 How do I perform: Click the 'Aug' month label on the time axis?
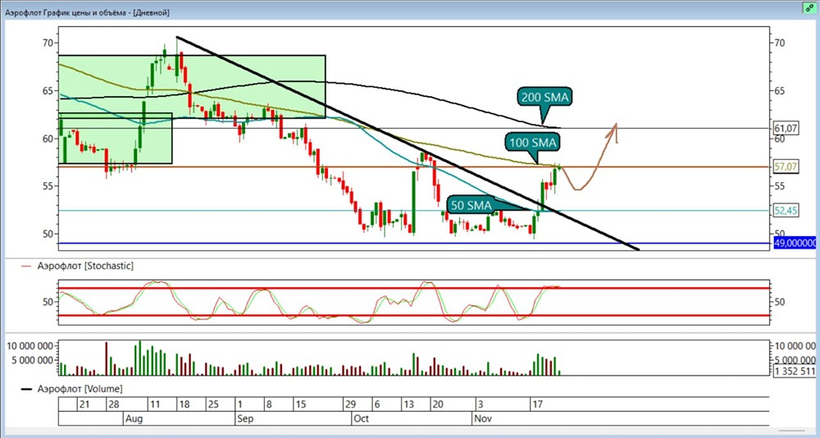[x=134, y=419]
